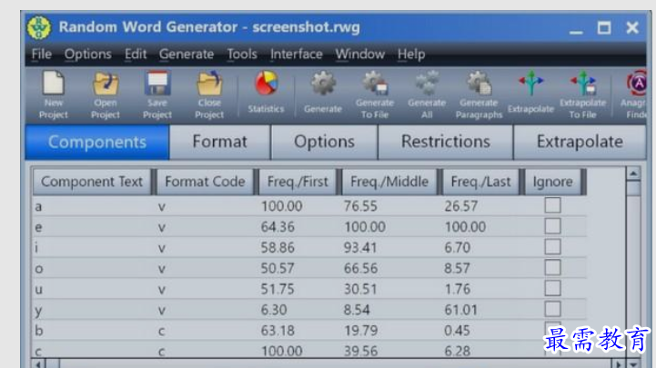
Task: Select the component text cell 'b'
Action: pos(39,331)
